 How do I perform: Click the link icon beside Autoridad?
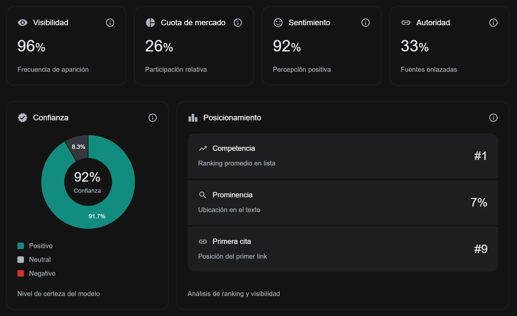(x=406, y=23)
